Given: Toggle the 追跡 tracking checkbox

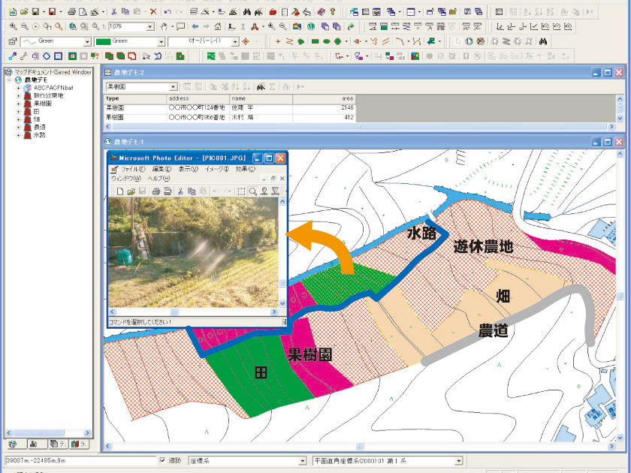Looking at the screenshot, I should coord(162,460).
